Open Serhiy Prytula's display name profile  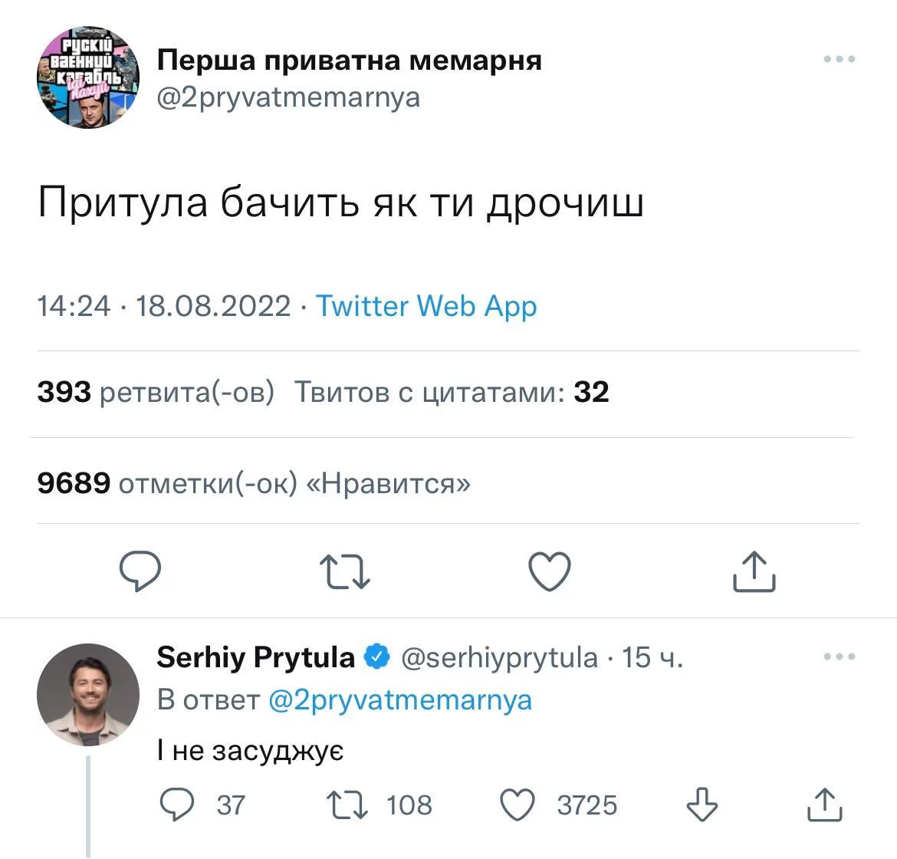point(255,657)
